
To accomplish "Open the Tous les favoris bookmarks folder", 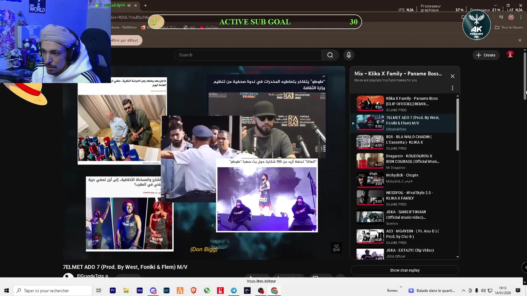I will click(509, 28).
